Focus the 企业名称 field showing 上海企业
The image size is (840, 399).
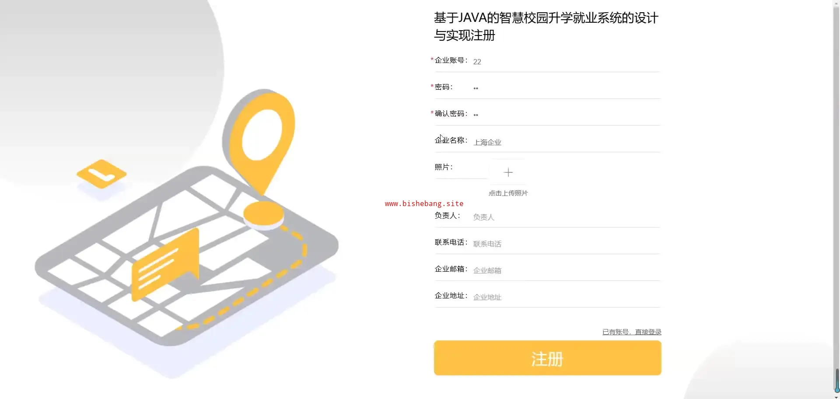point(566,142)
